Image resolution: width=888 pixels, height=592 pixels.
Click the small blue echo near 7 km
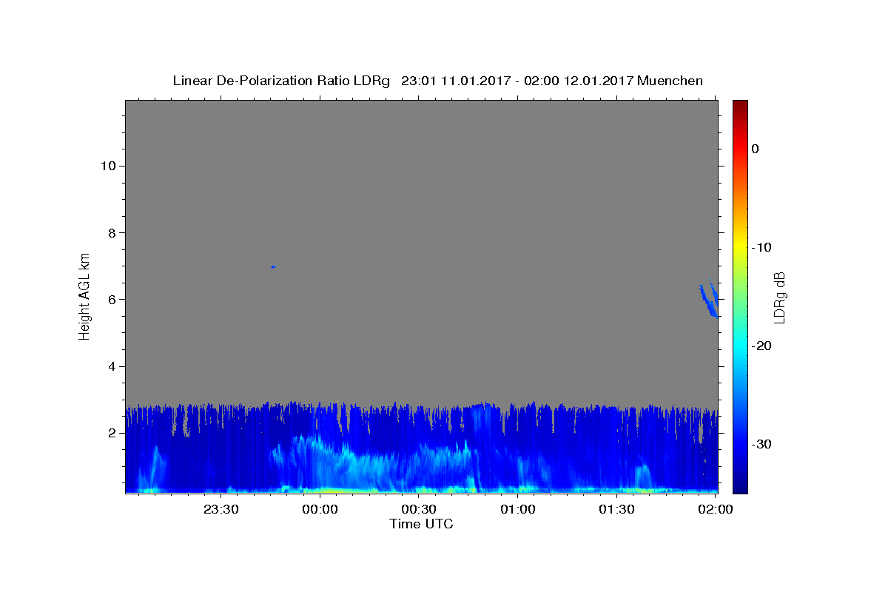coord(273,266)
